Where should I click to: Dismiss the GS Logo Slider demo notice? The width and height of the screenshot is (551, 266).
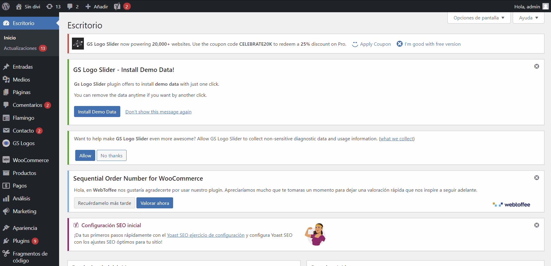[x=536, y=66]
